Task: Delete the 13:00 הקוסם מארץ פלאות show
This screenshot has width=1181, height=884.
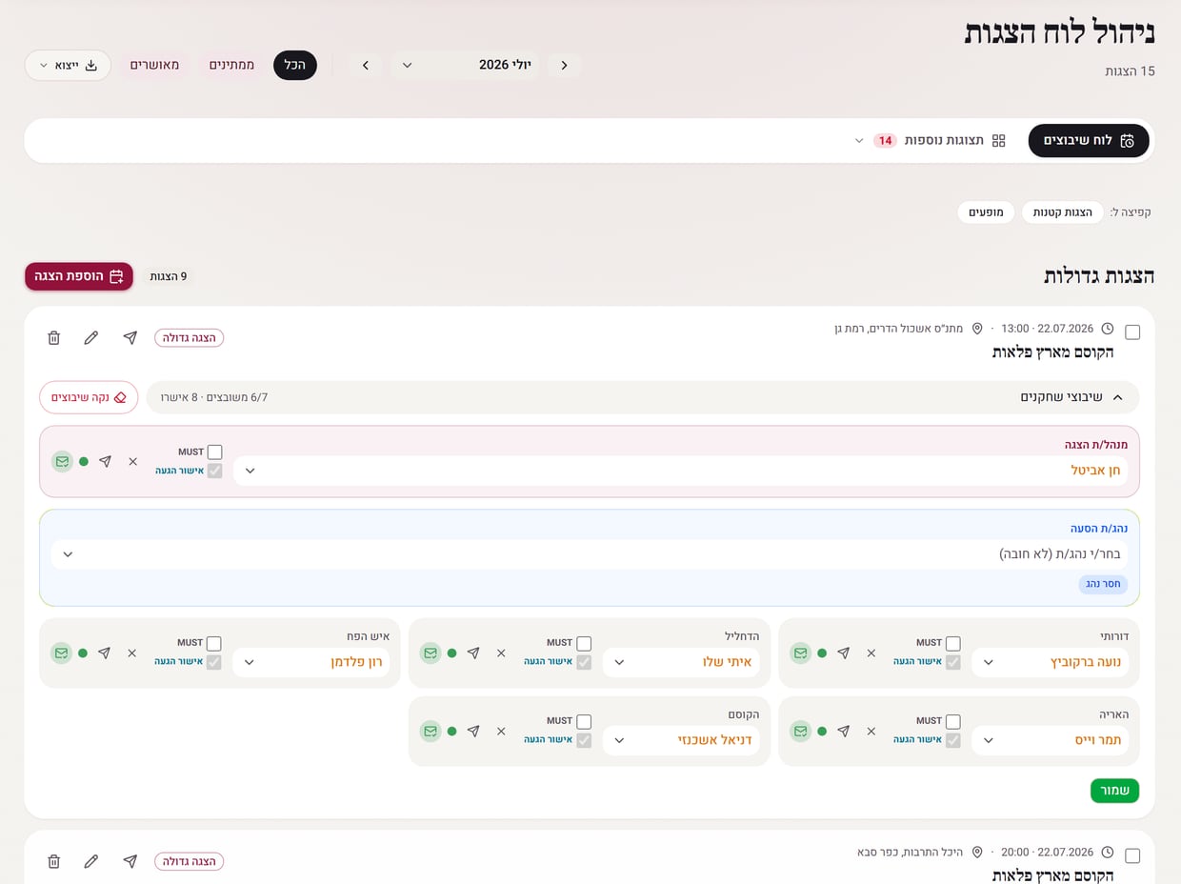Action: pos(54,337)
